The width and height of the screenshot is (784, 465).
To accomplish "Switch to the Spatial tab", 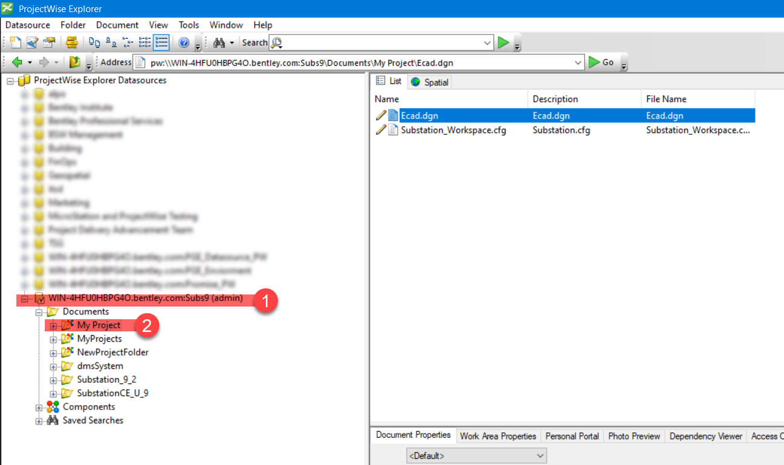I will click(429, 82).
